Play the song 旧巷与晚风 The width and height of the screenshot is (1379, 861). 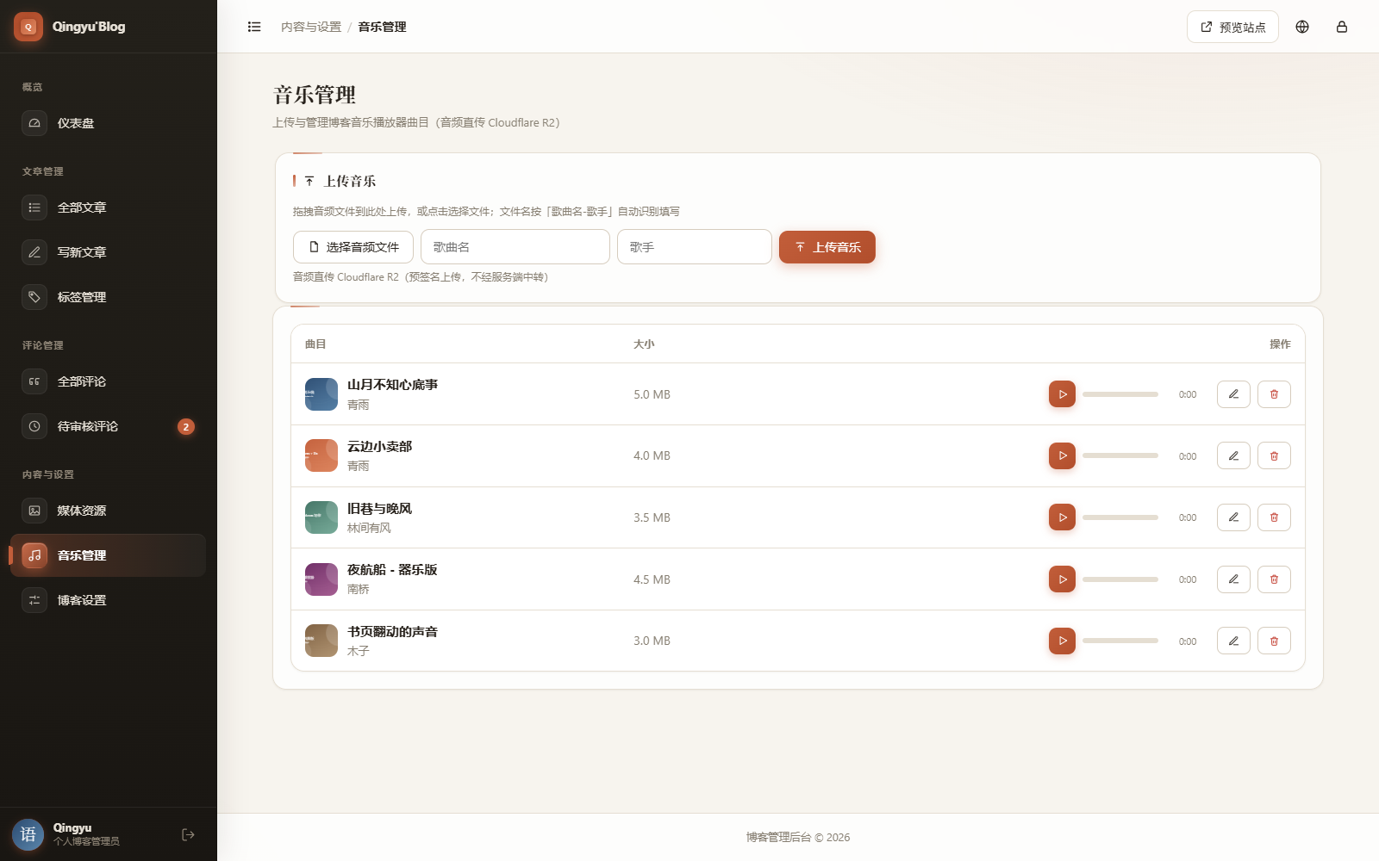(x=1062, y=517)
